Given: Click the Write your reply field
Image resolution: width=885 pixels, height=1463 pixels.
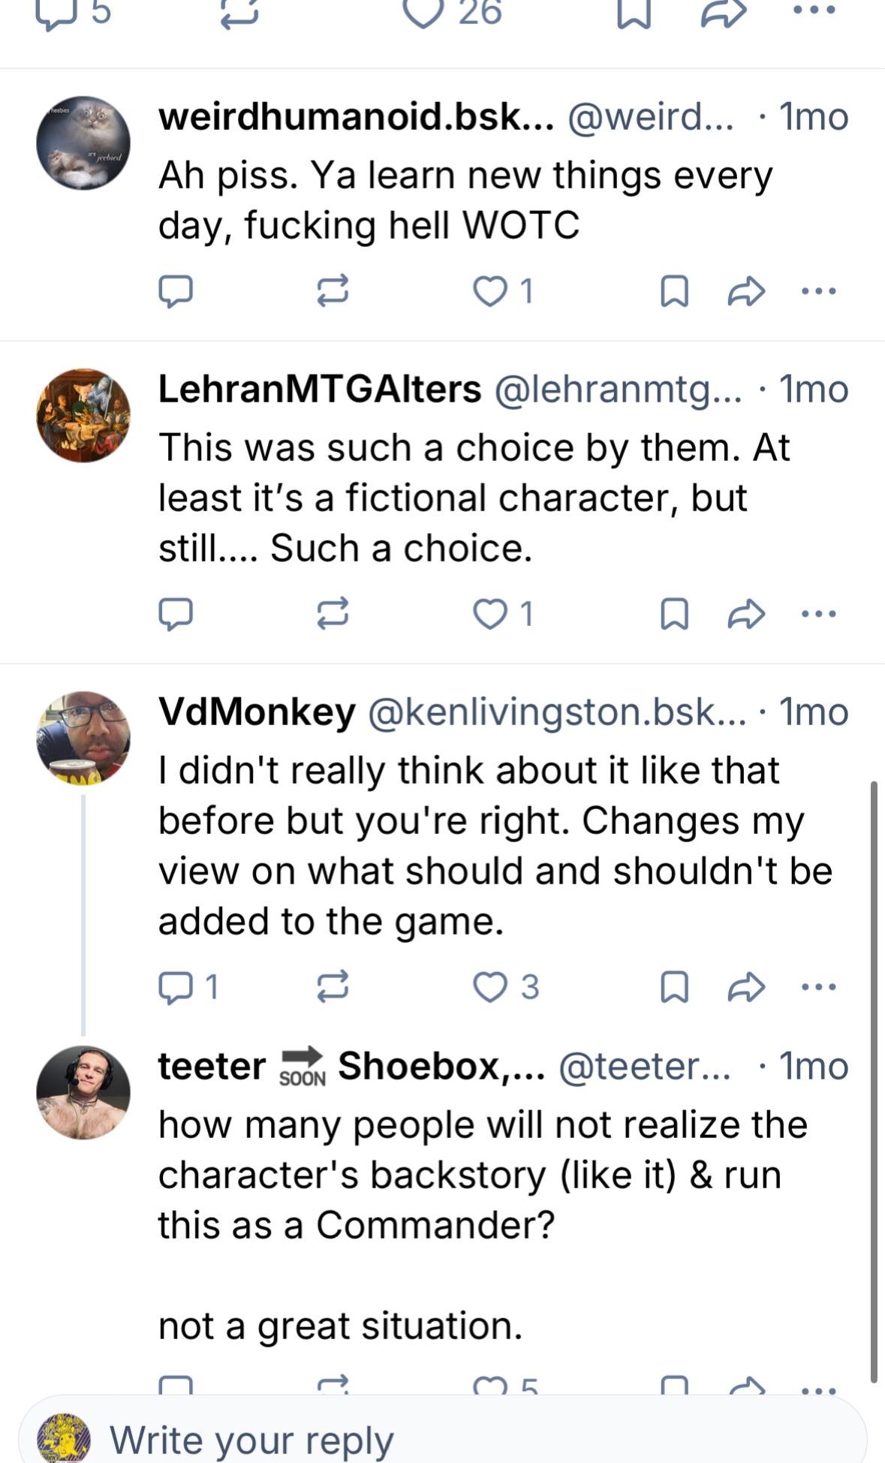Looking at the screenshot, I should (x=450, y=1440).
